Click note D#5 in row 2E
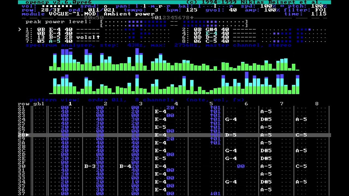 pos(266,158)
